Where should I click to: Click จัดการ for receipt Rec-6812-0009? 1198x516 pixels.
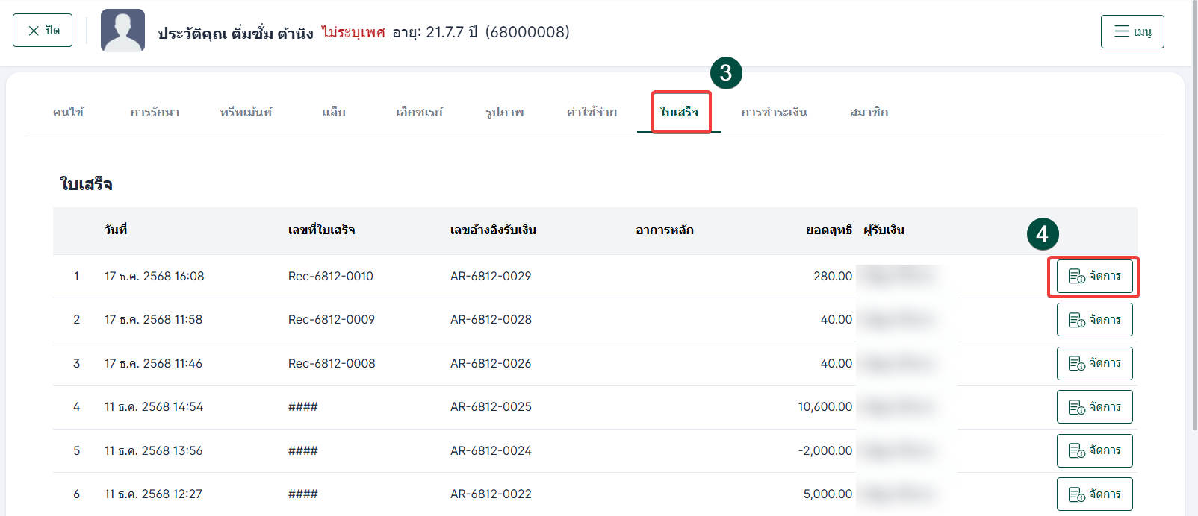(x=1094, y=320)
